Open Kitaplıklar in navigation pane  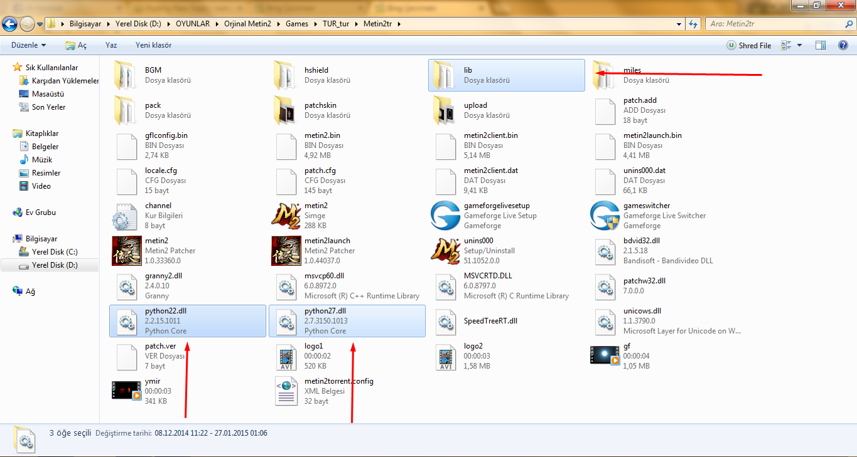pos(42,134)
